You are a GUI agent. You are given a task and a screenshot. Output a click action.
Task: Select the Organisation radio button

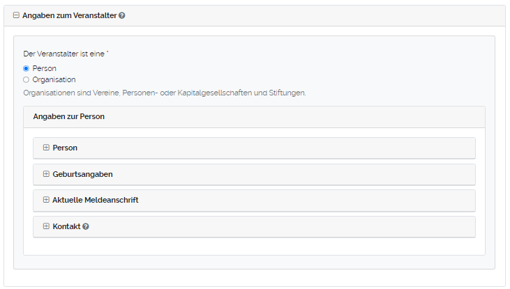(x=26, y=79)
